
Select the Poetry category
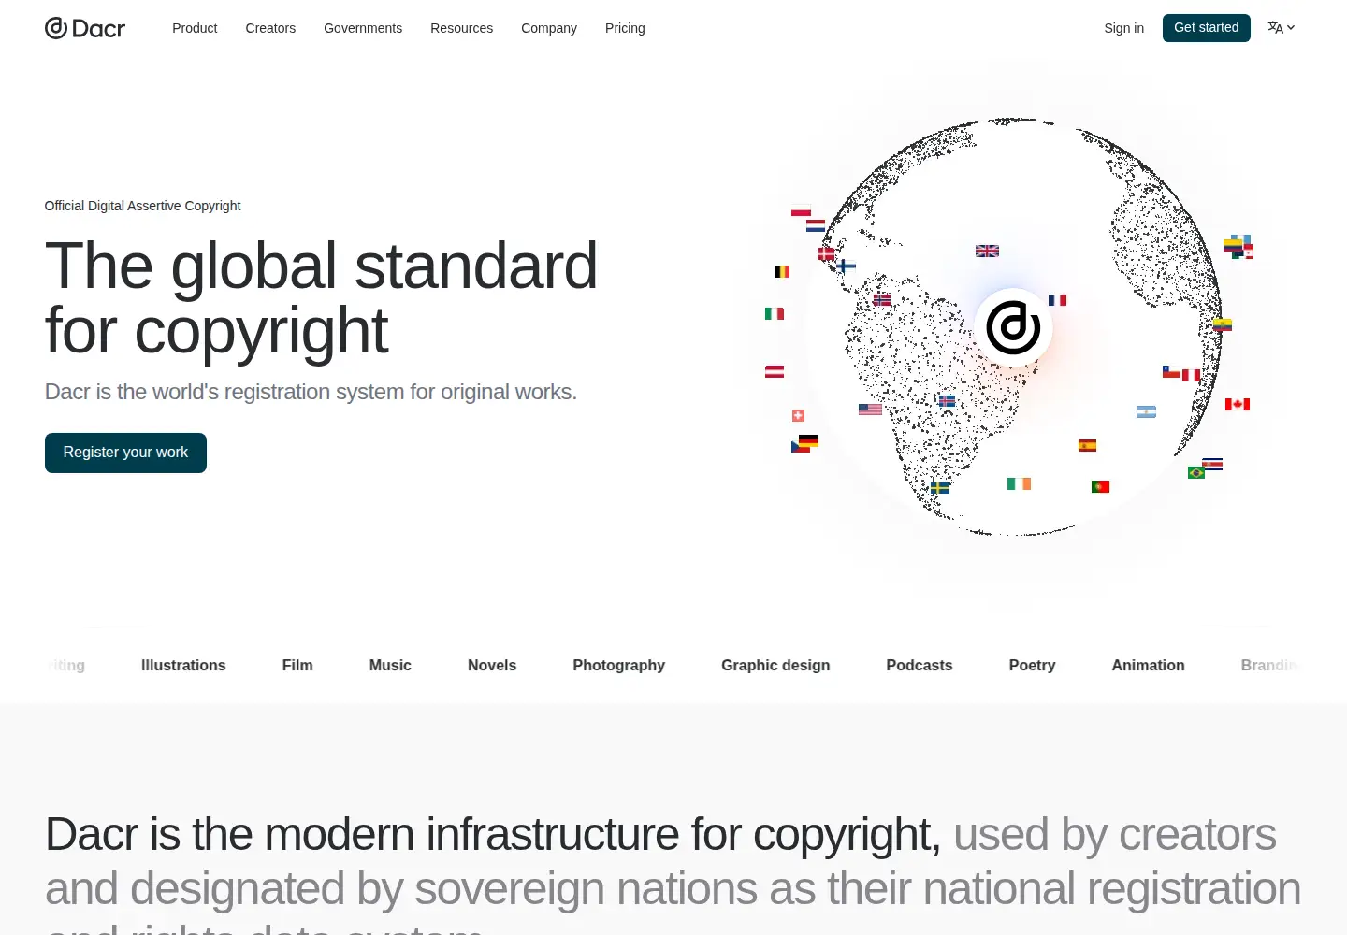1032,666
